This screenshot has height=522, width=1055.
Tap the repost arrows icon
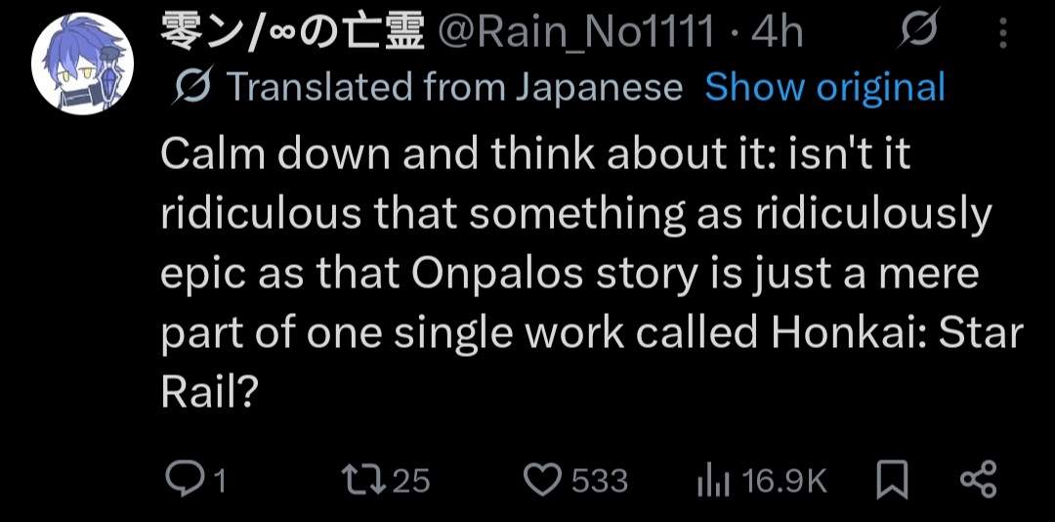365,480
